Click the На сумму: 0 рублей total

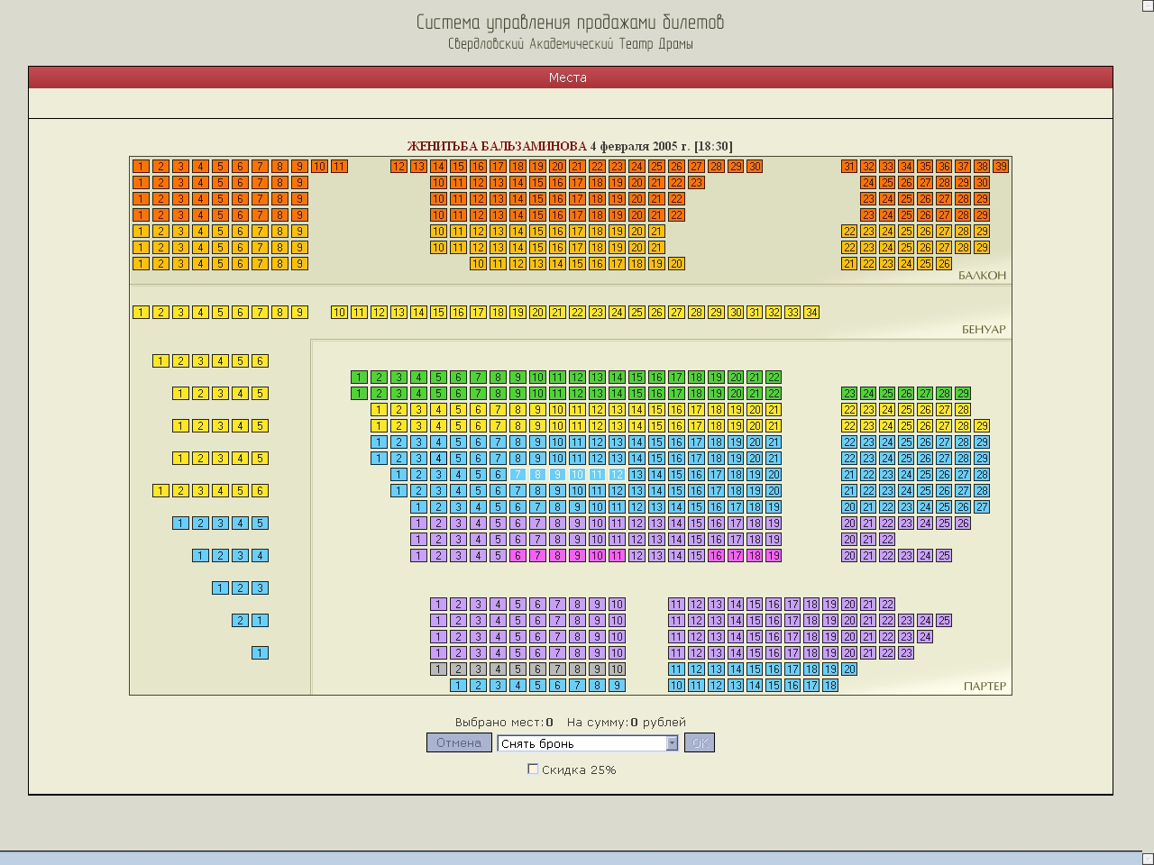pos(627,722)
